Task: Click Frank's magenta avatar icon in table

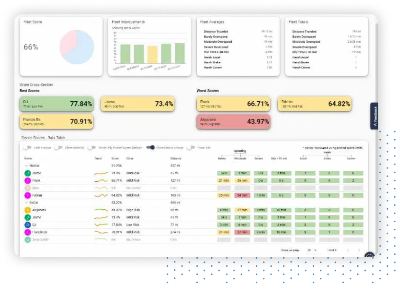Action: click(x=27, y=180)
